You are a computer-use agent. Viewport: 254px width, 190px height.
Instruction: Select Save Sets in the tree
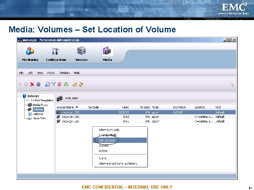coord(39,119)
